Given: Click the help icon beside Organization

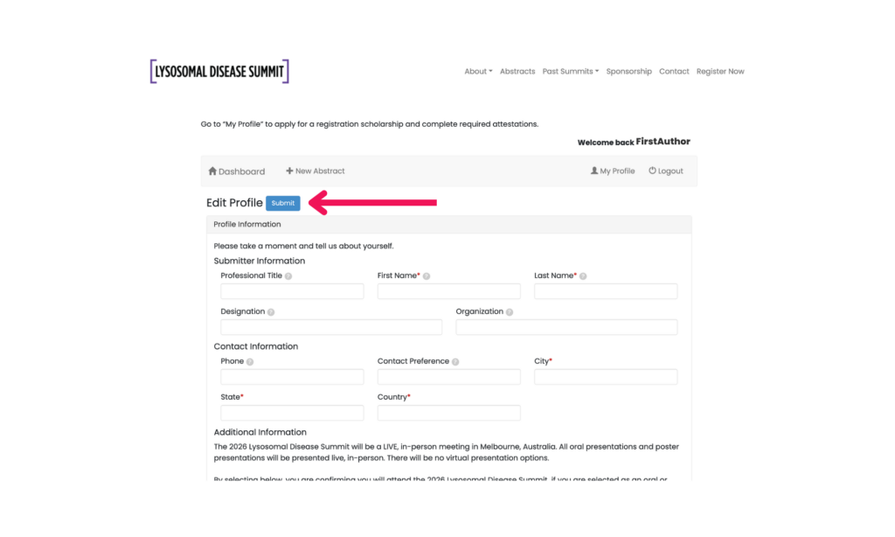Looking at the screenshot, I should coord(510,312).
